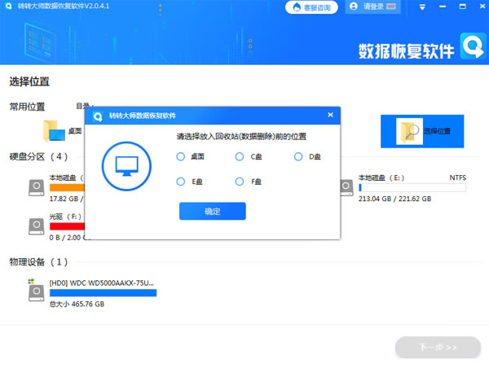Click the 物理设备 (1) section header
Image resolution: width=489 pixels, height=368 pixels.
[x=38, y=261]
